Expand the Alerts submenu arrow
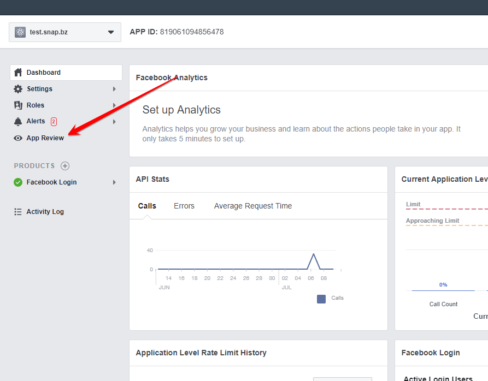Viewport: 488px width, 381px height. pyautogui.click(x=114, y=122)
